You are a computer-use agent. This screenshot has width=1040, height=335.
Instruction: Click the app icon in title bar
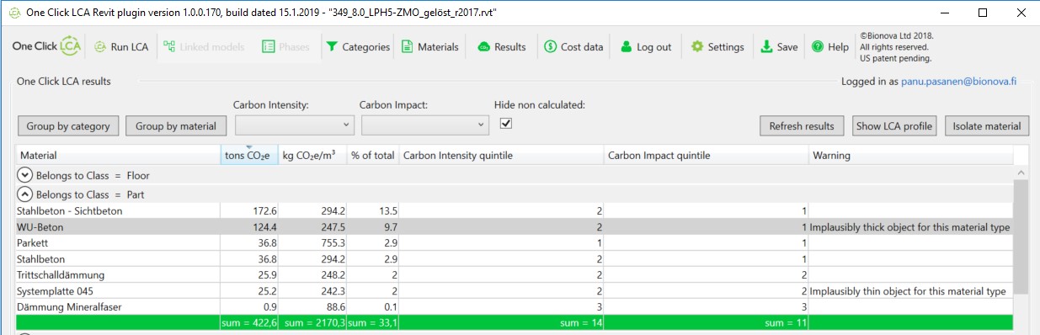14,13
